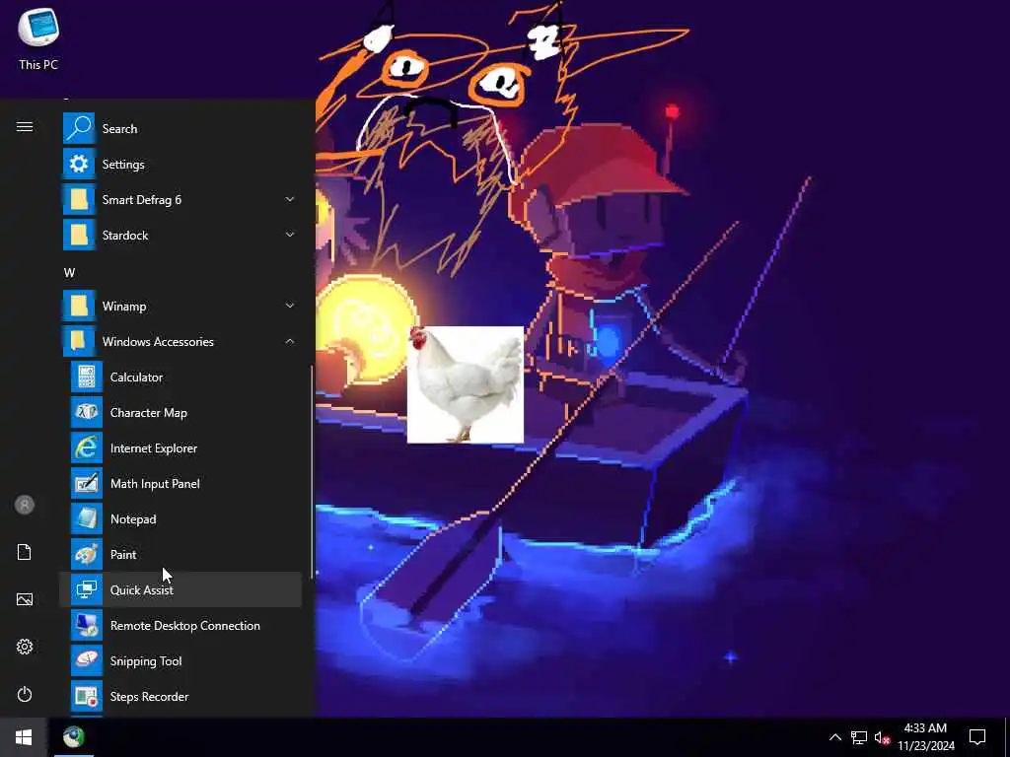This screenshot has height=757, width=1010.
Task: Click the 'Stardock' folder label
Action: point(125,236)
